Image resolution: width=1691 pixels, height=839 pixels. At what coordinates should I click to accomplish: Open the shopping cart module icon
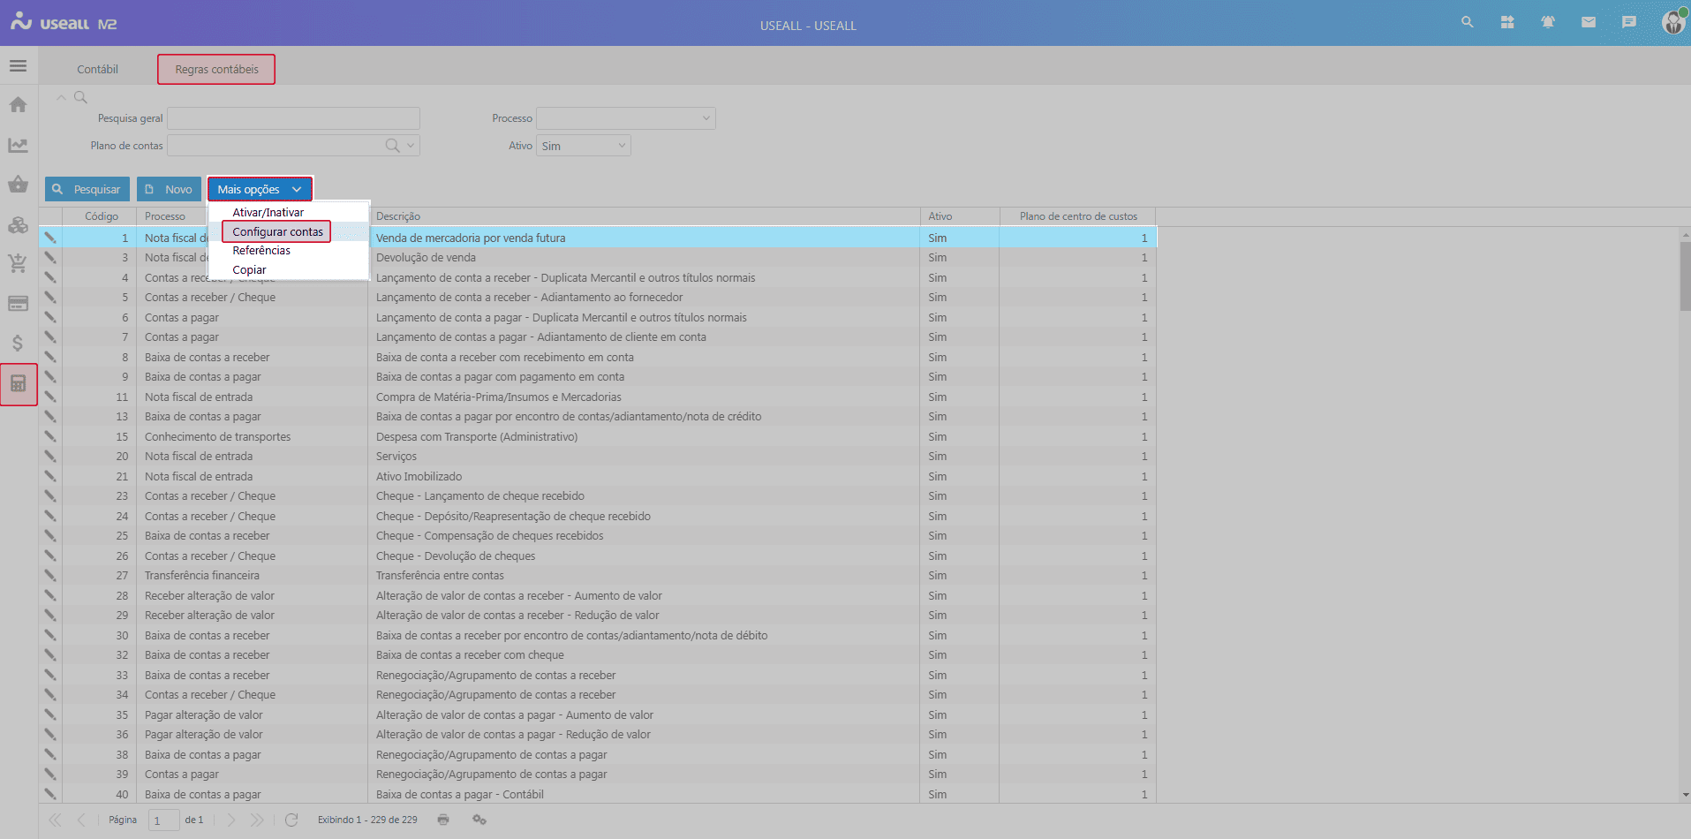click(18, 263)
